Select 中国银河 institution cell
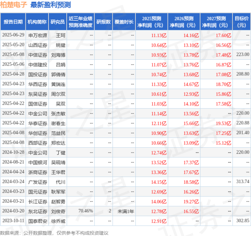The width and height of the screenshot is (251, 236). coord(38,162)
